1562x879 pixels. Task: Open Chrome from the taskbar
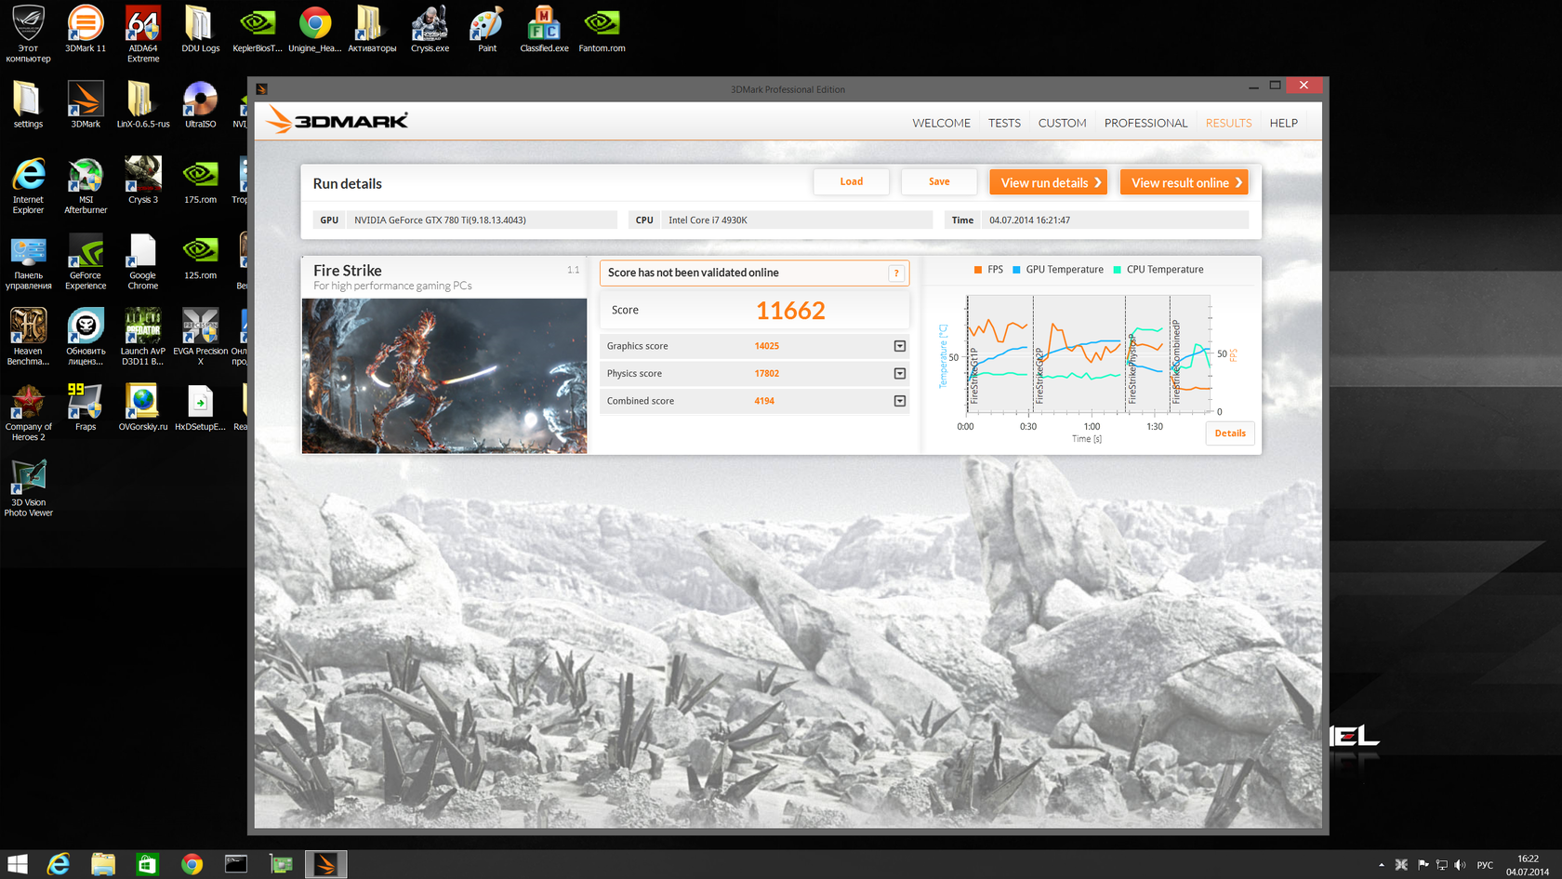(192, 864)
